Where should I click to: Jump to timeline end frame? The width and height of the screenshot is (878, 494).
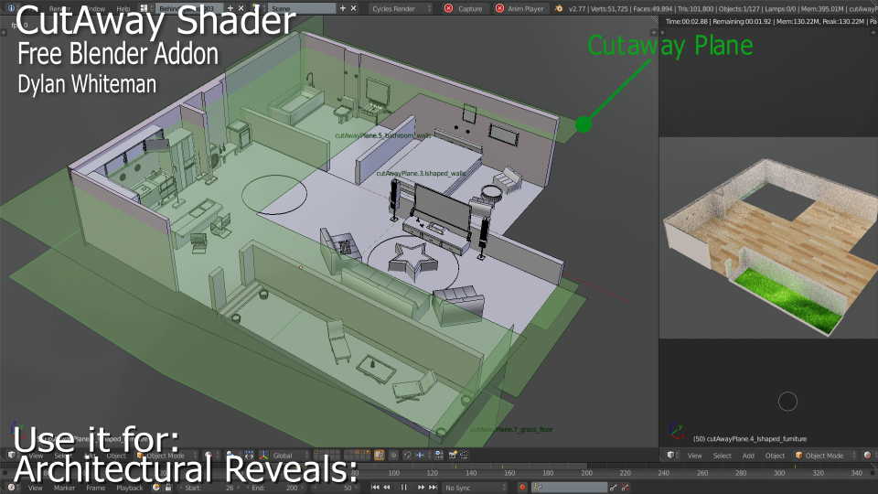tap(433, 488)
